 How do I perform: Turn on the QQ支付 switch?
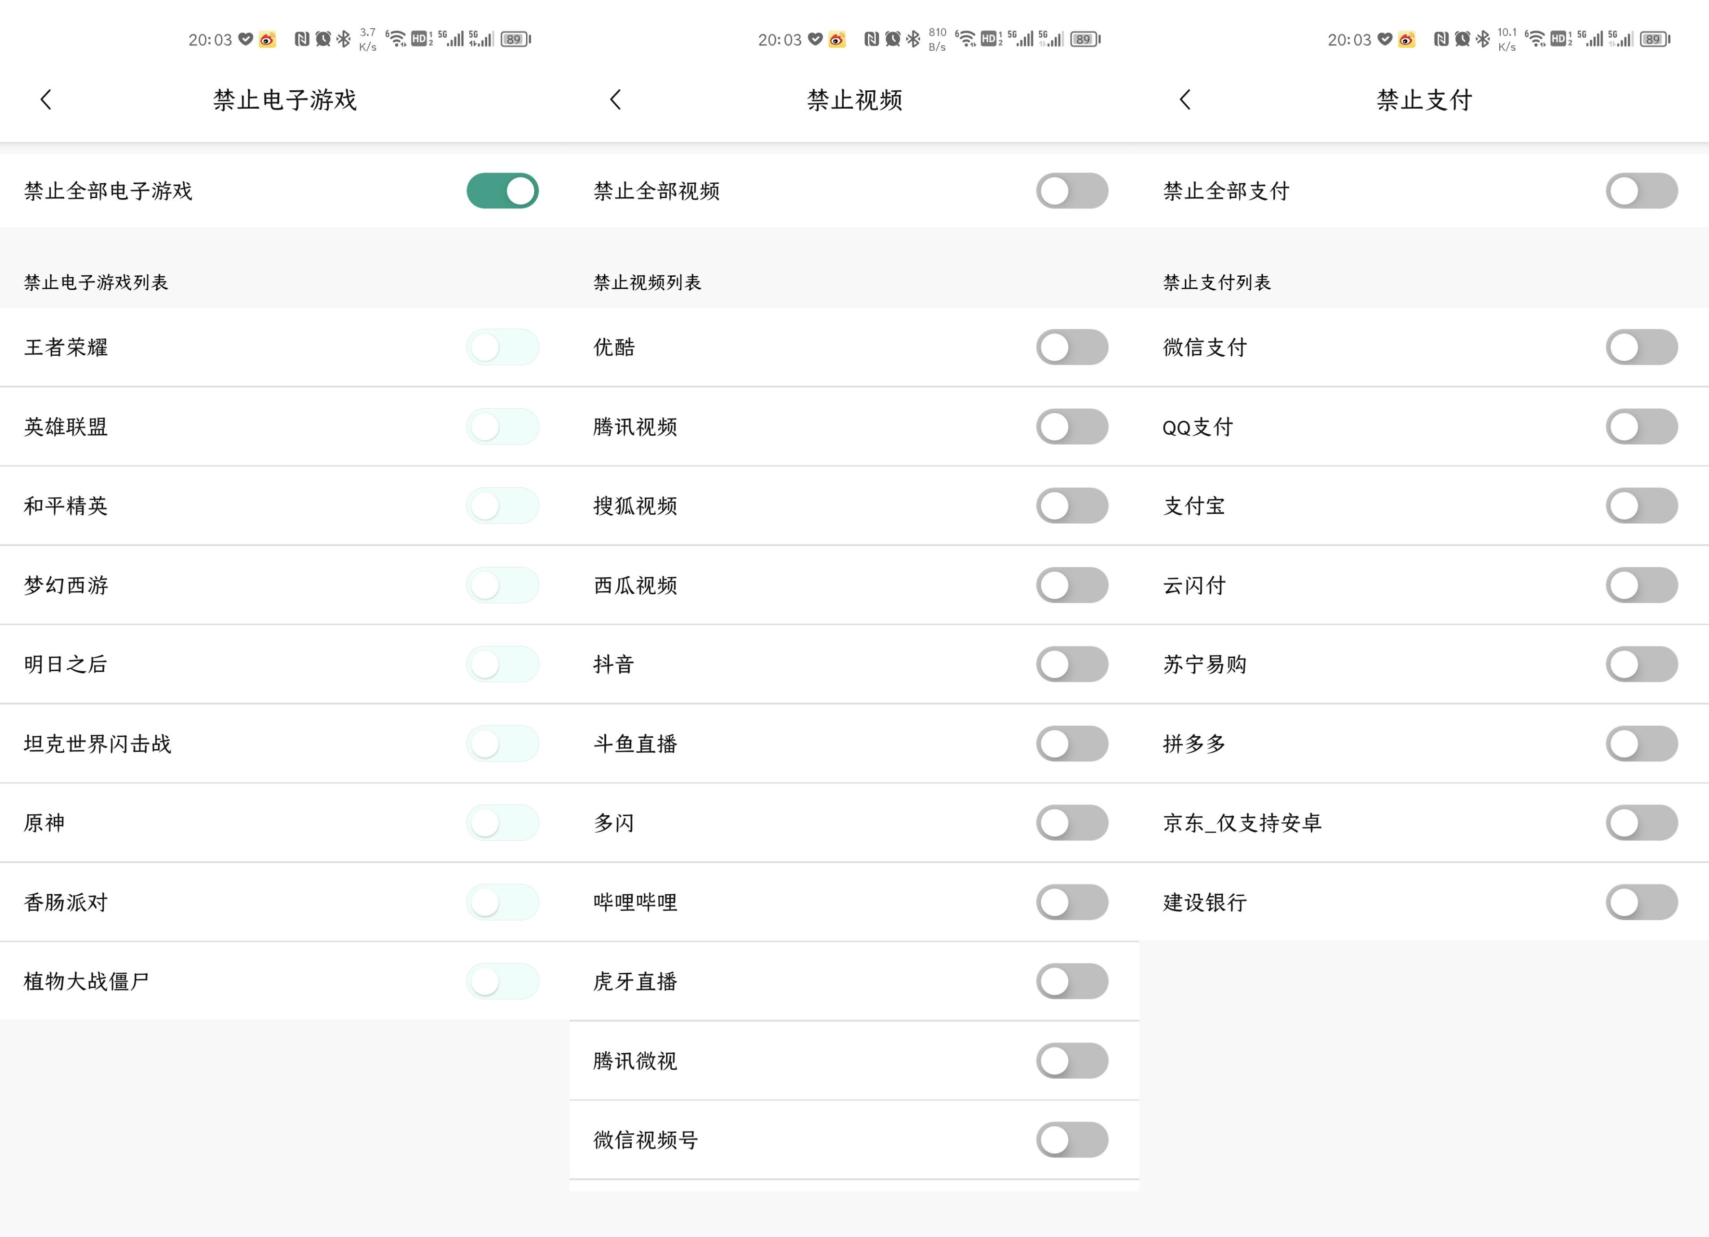[1642, 427]
